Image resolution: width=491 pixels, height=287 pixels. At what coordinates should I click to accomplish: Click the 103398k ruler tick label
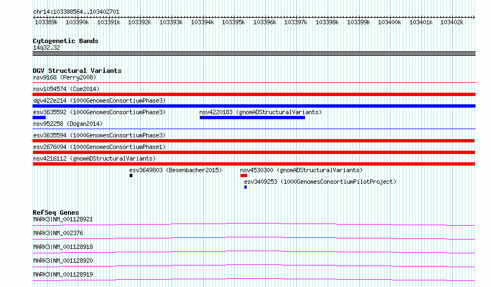327,22
